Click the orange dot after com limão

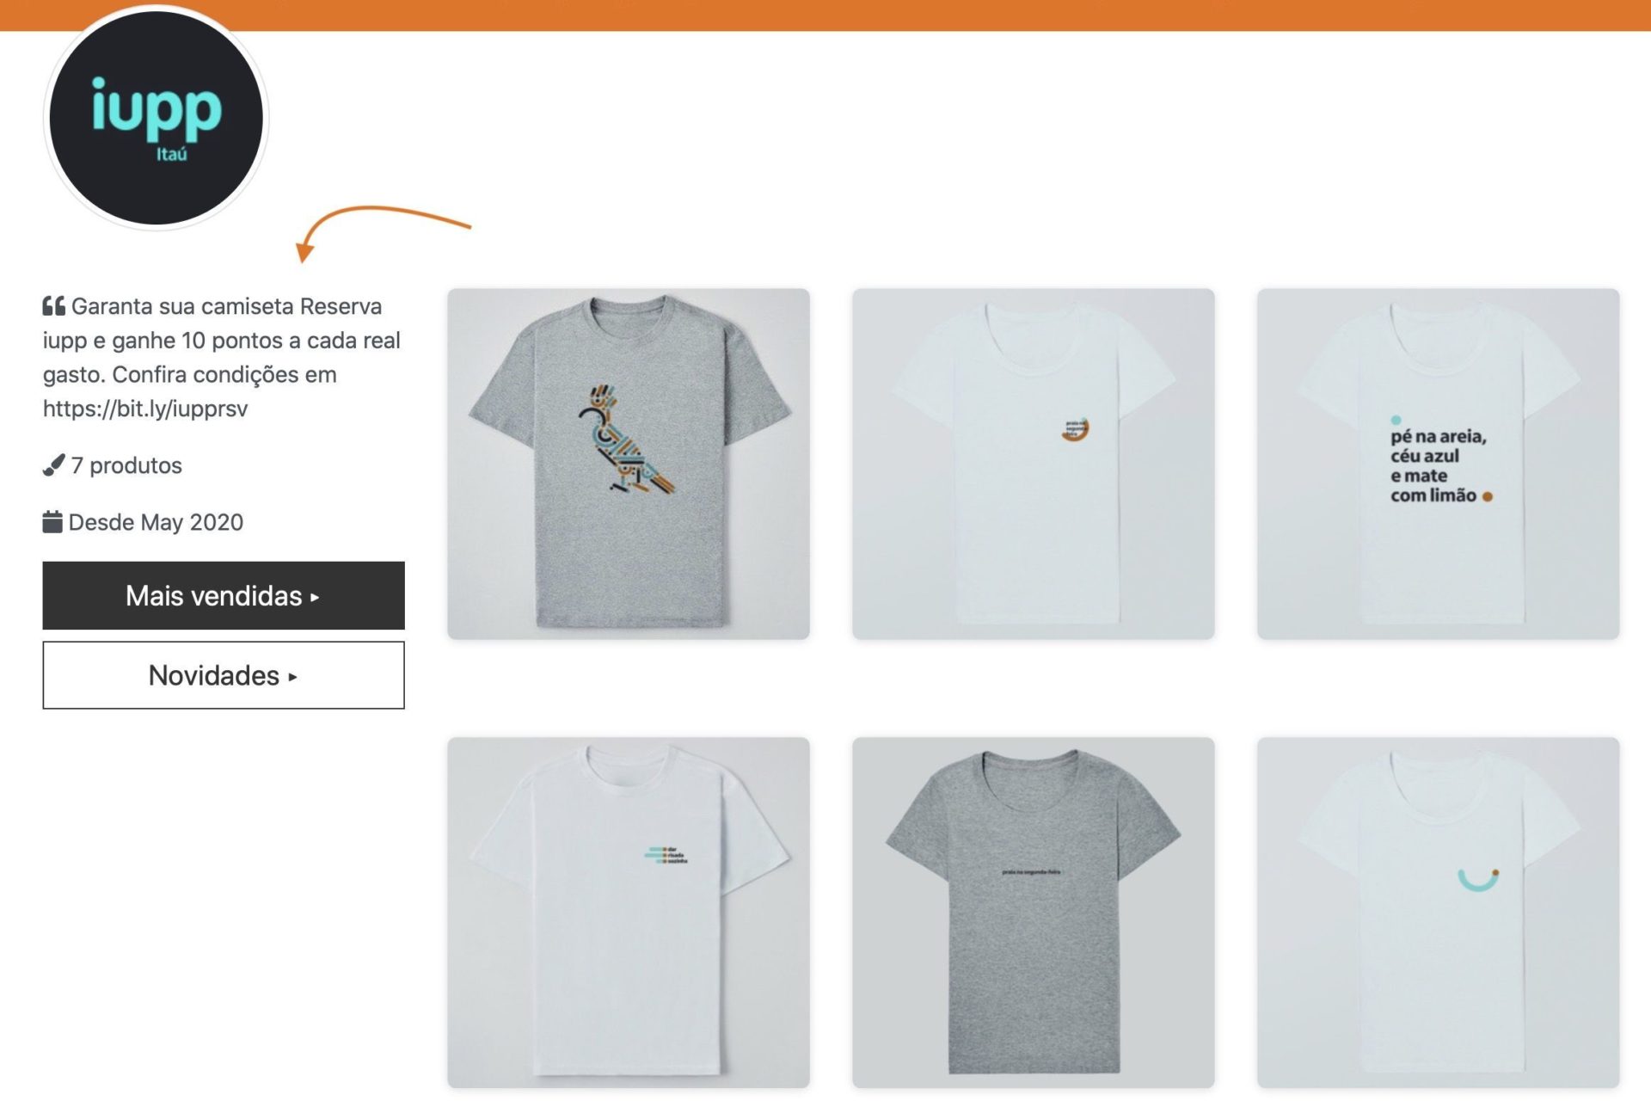[1488, 496]
